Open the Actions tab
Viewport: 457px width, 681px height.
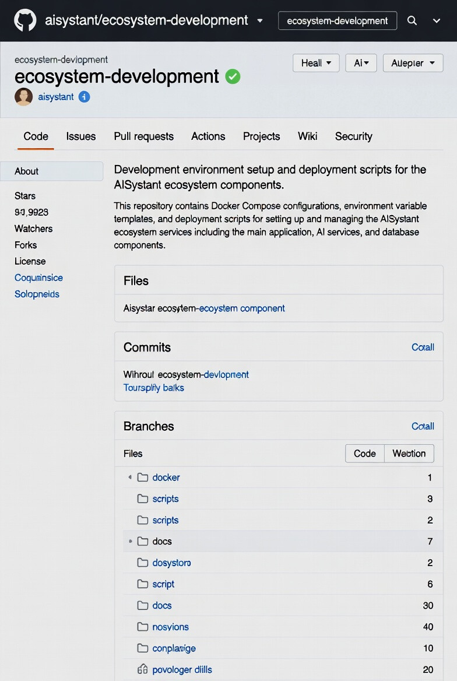pos(208,136)
